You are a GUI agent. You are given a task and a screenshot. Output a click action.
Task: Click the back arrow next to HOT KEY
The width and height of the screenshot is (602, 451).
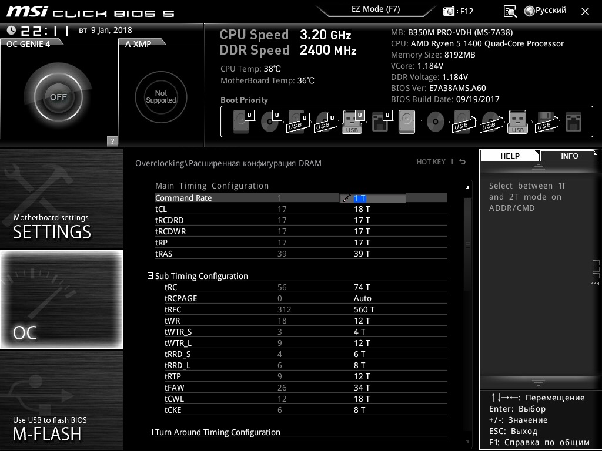tap(463, 162)
